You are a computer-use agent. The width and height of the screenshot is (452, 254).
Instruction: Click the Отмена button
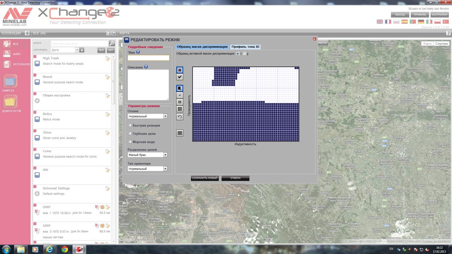tap(235, 178)
